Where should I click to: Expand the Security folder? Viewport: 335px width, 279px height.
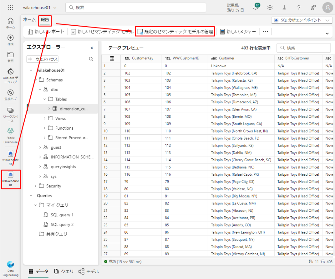coord(35,186)
